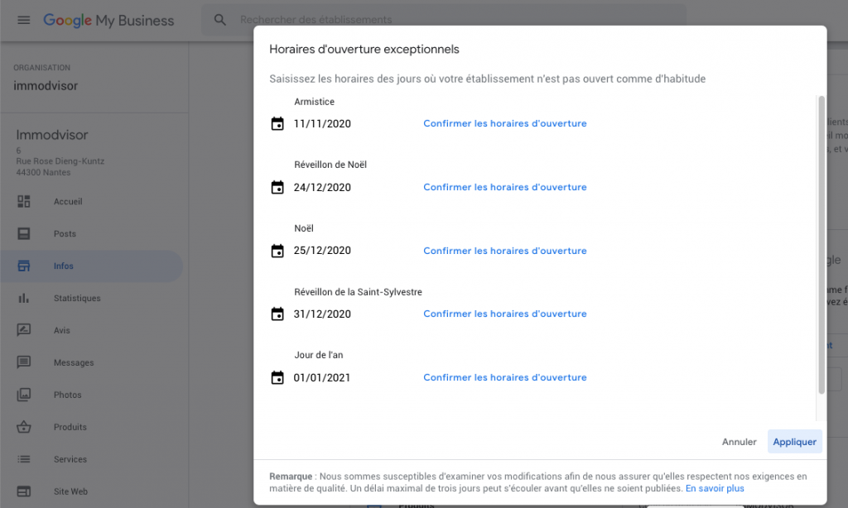Switch to the Infos tab

click(64, 266)
